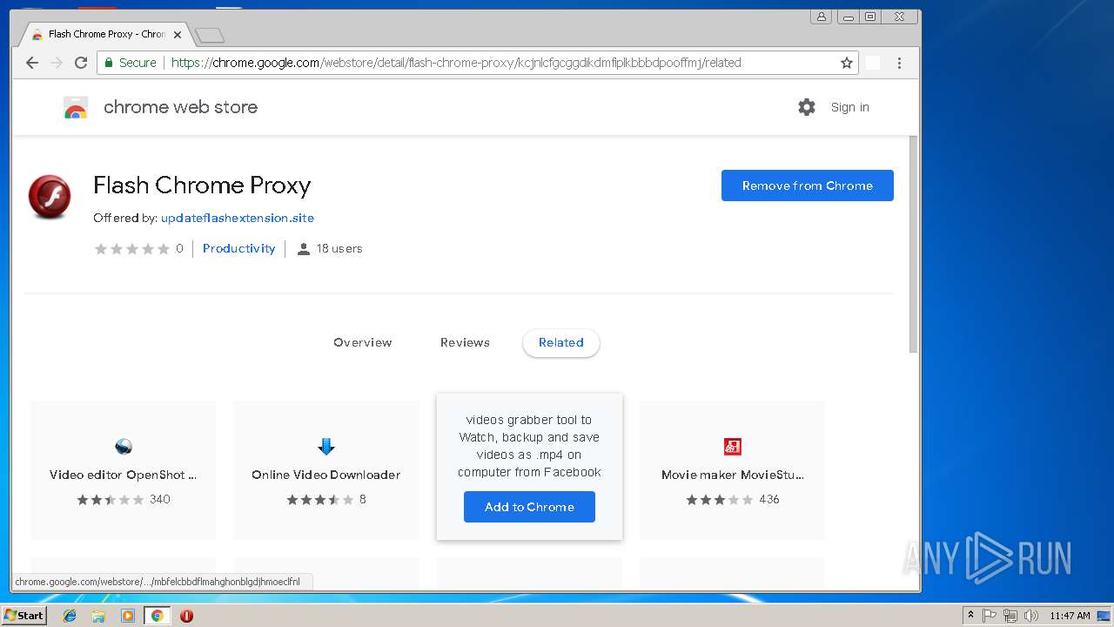Click the Sign in link

[849, 107]
